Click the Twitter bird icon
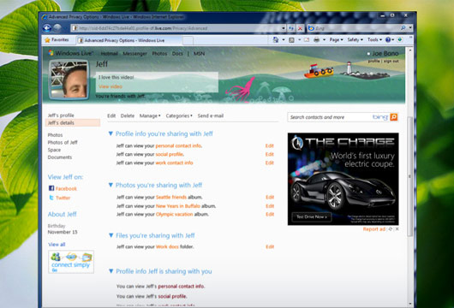 click(x=51, y=198)
